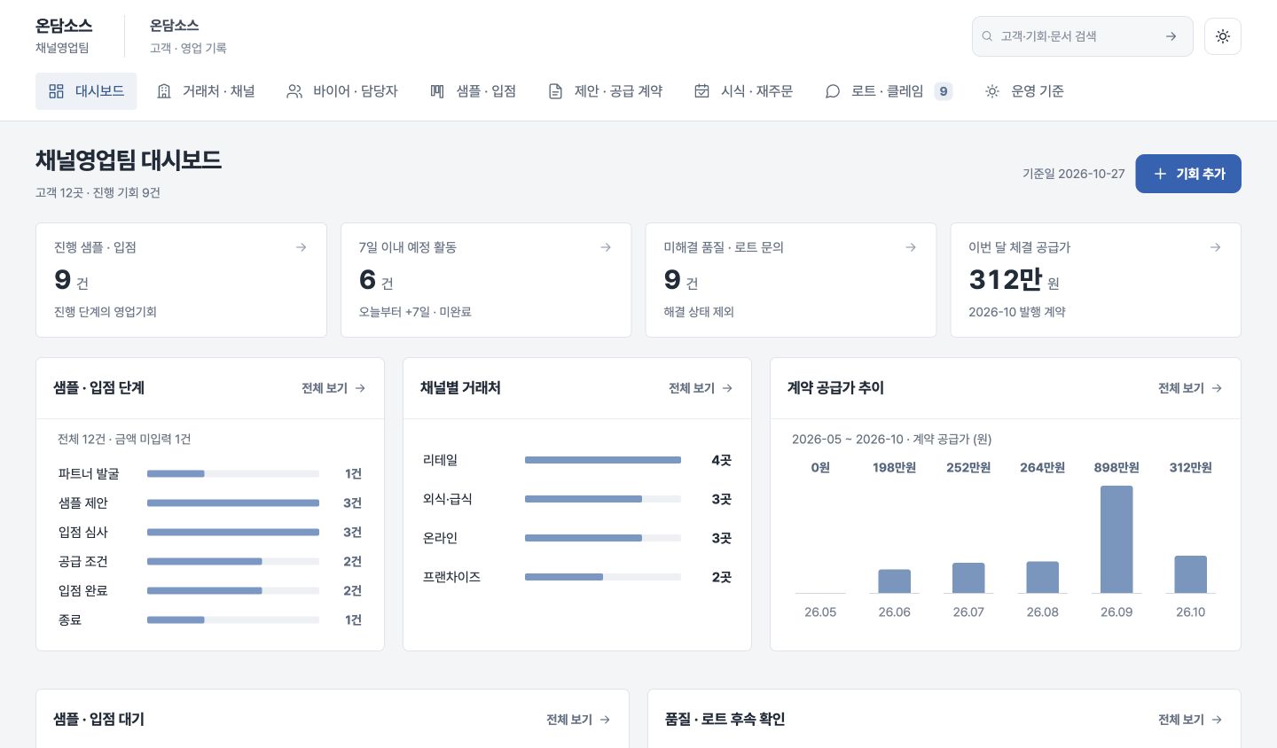Click the sun-gear icon for 운영 기준
1277x748 pixels.
click(992, 91)
